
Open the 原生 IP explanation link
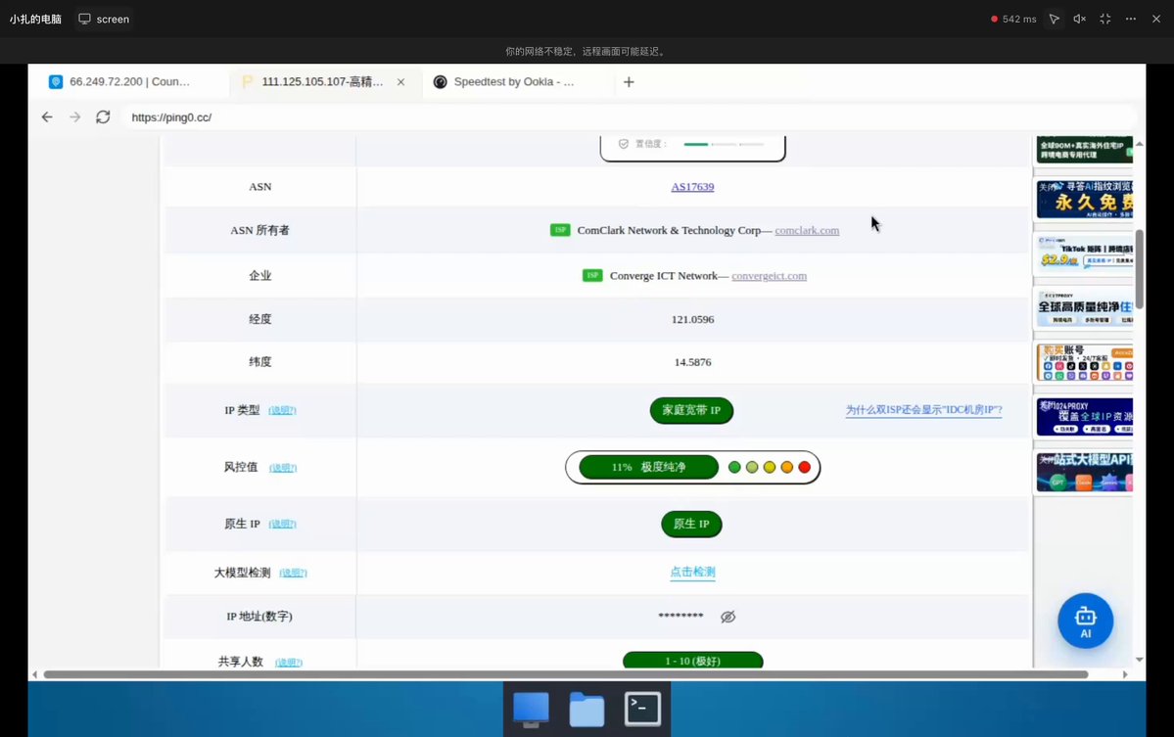282,524
